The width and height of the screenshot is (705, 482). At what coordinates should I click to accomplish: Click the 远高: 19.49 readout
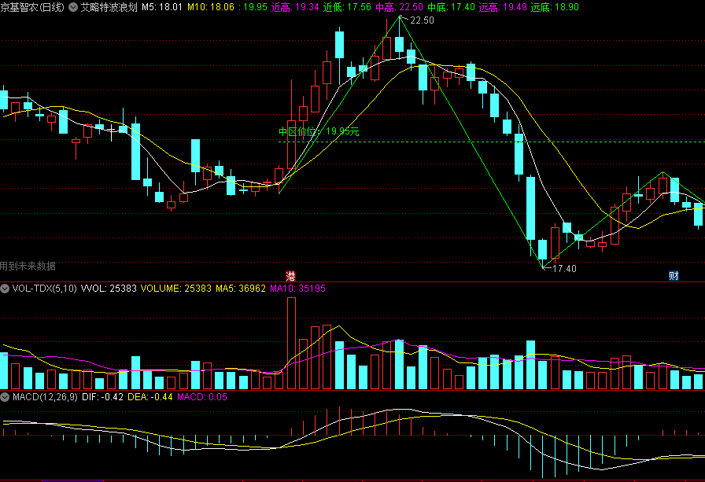503,7
